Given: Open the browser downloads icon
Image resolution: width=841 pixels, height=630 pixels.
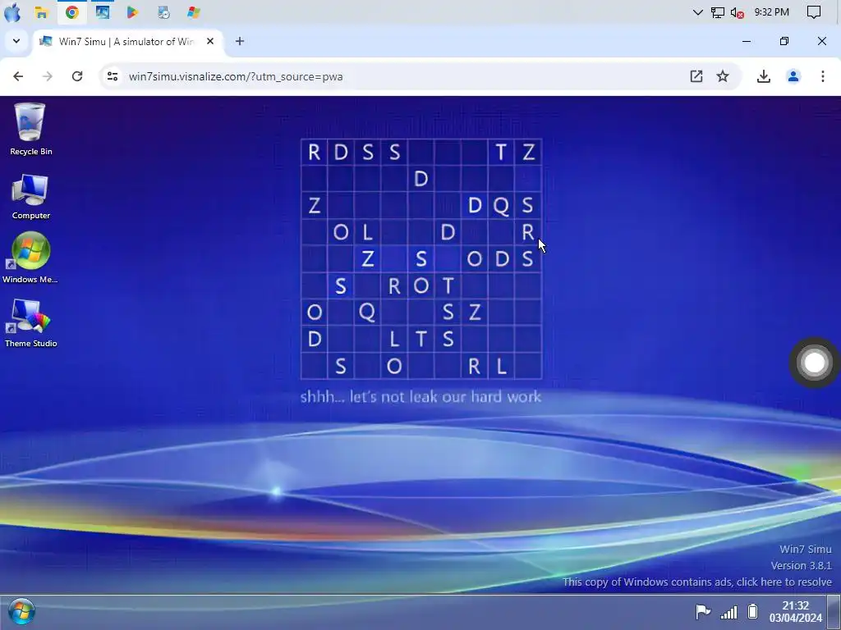Looking at the screenshot, I should tap(763, 76).
